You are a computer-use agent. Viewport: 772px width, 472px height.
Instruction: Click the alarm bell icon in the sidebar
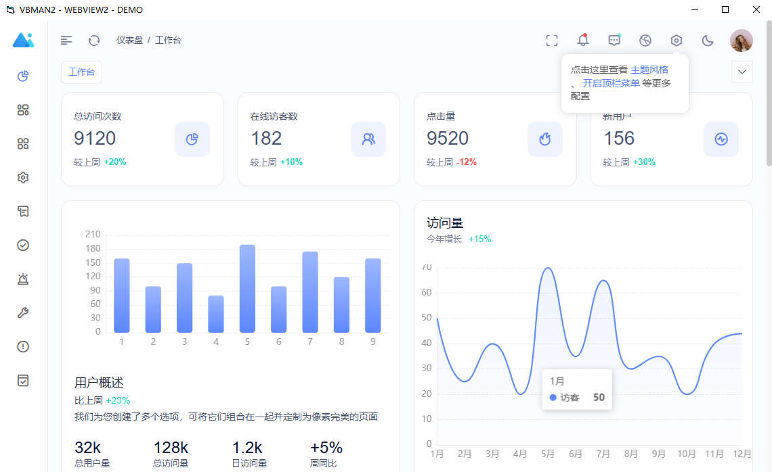[x=22, y=279]
